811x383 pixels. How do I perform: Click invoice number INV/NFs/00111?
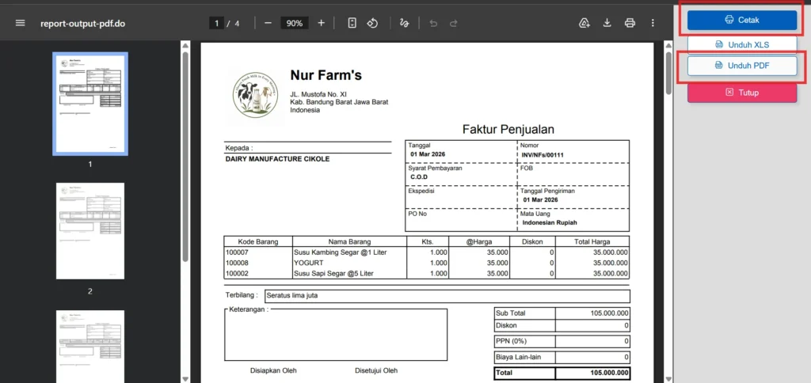point(543,154)
